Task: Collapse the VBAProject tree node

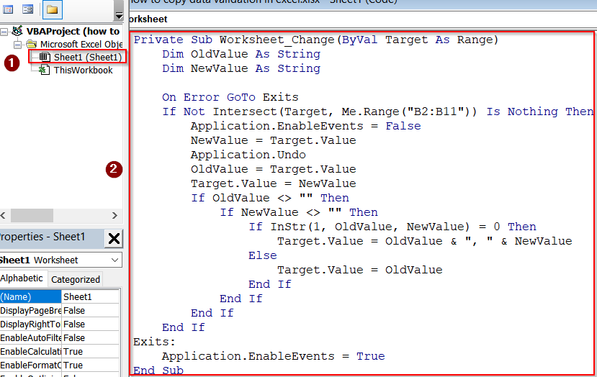Action: coord(4,32)
